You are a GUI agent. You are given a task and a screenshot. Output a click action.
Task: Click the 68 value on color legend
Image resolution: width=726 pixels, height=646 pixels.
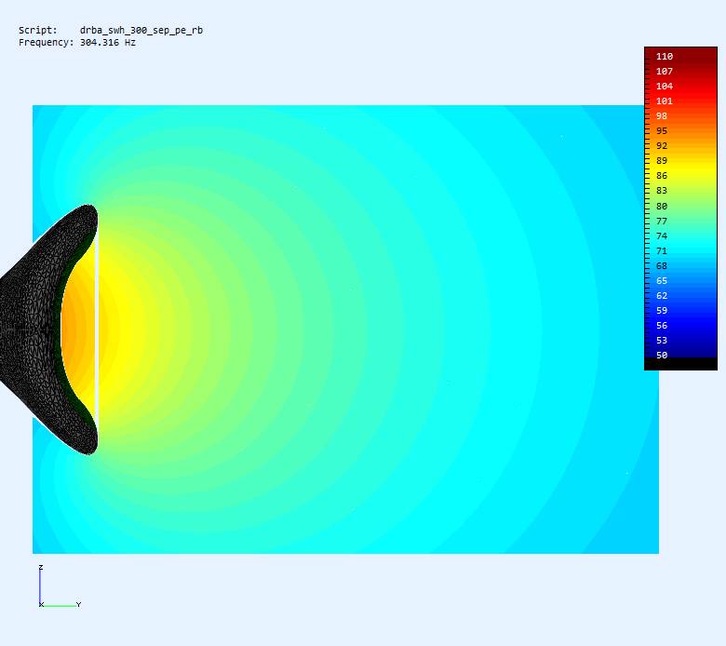coord(662,266)
